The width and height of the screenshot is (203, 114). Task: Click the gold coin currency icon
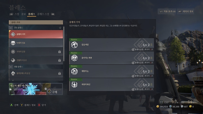[158, 106]
